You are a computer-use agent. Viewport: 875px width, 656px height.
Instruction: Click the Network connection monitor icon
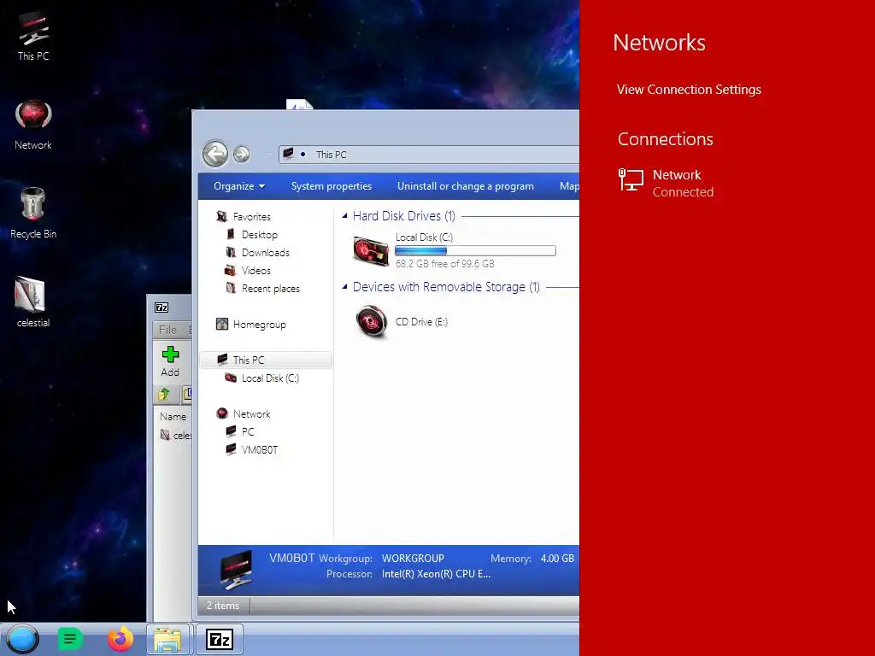631,180
